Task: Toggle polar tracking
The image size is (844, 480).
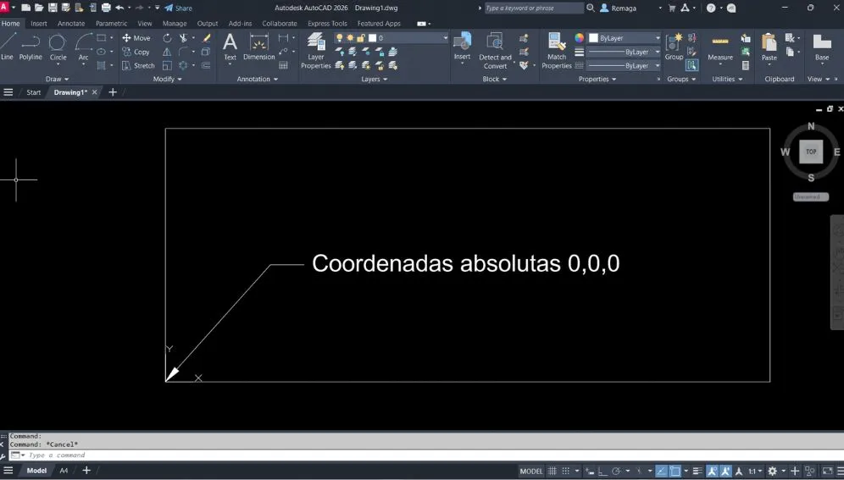Action: [616, 472]
